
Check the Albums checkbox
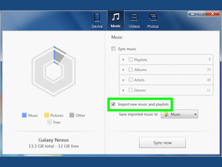(x=131, y=70)
